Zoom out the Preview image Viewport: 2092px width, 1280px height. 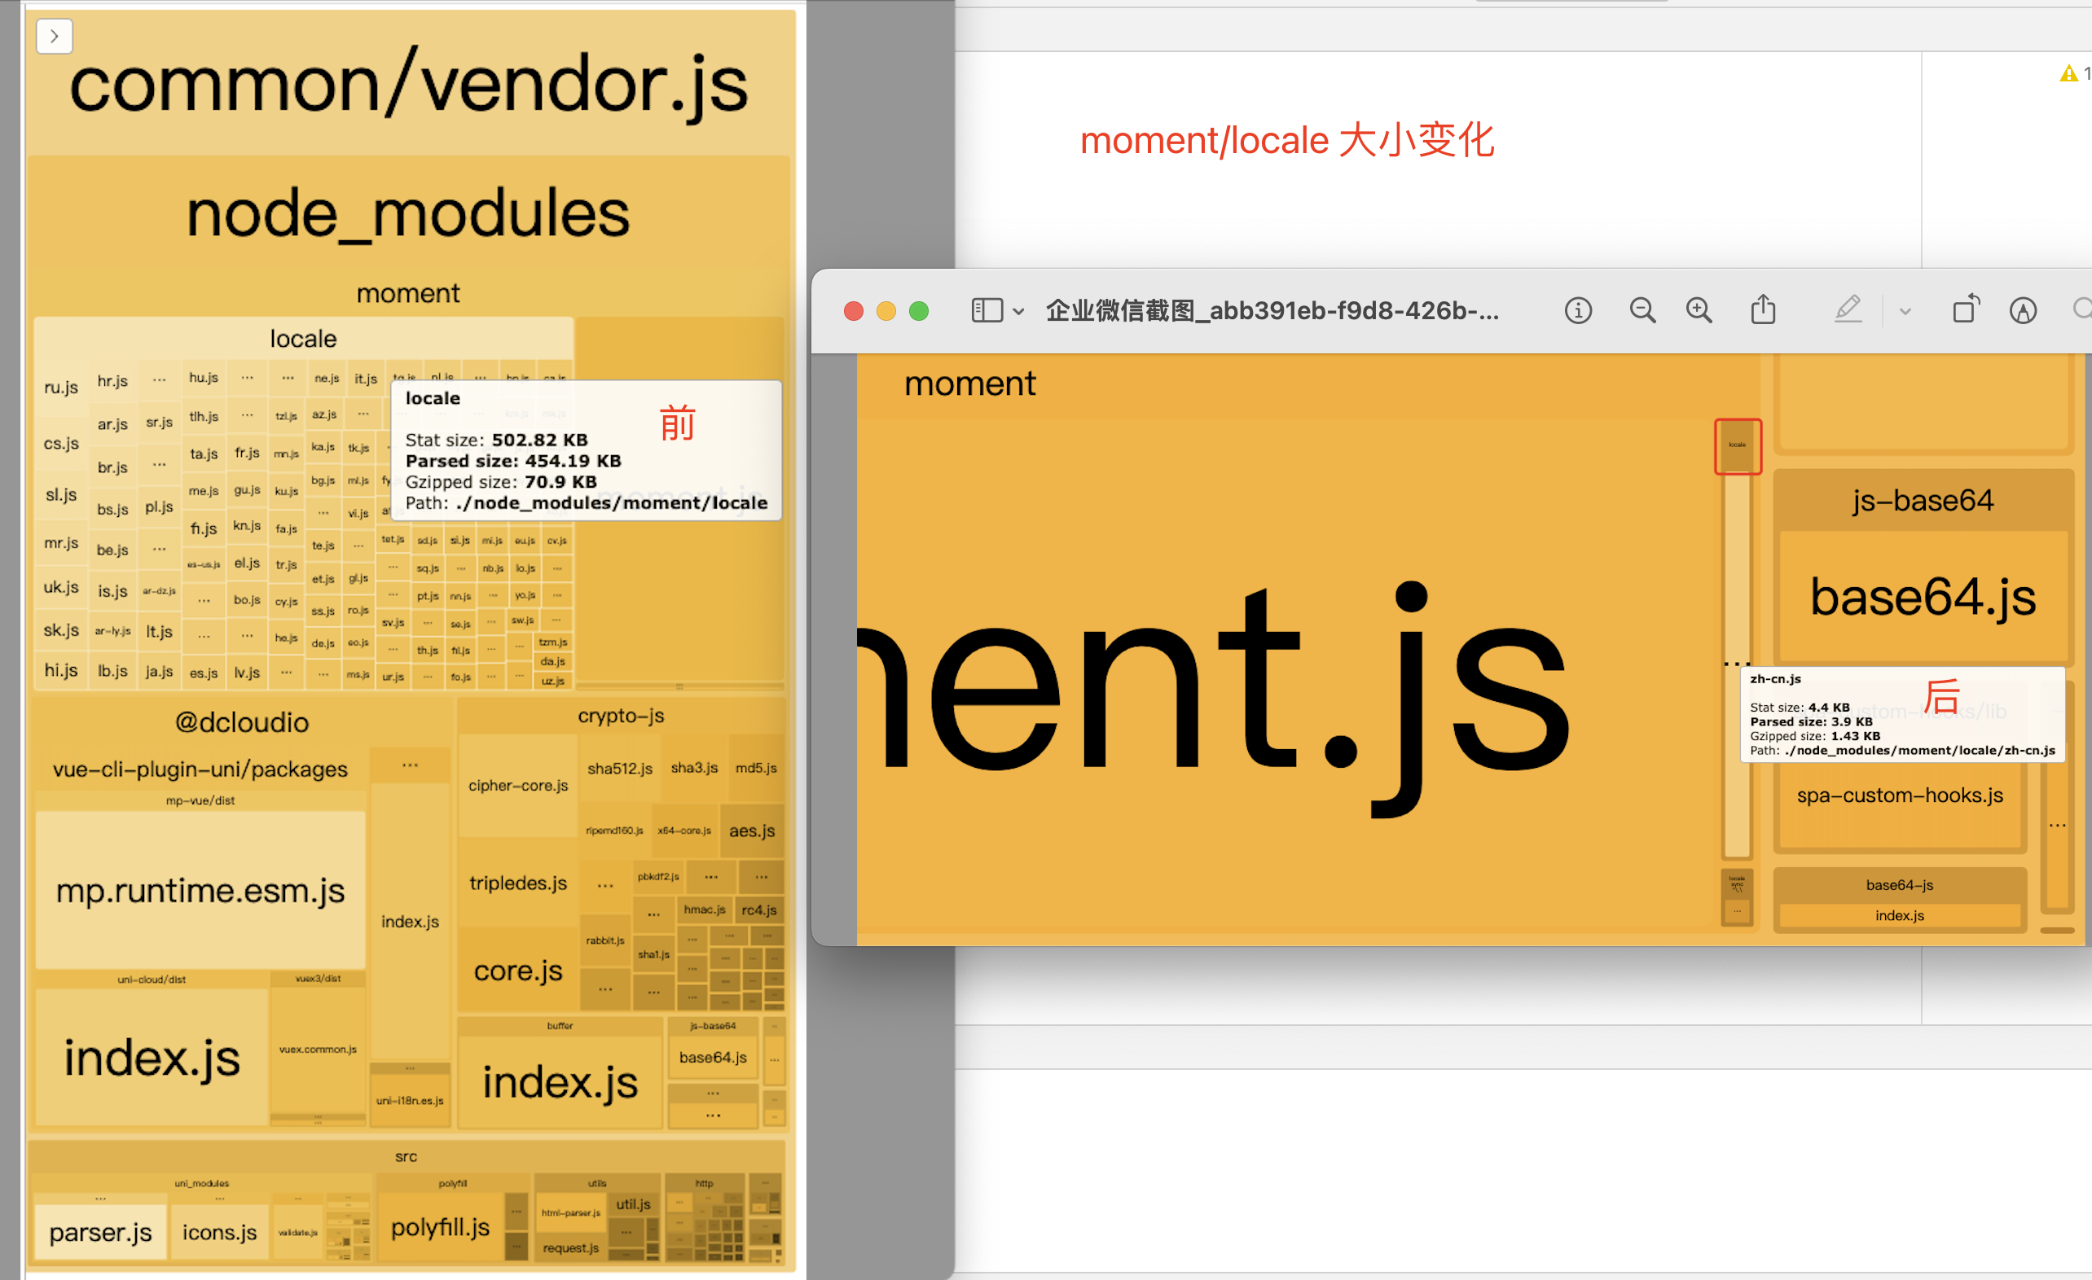1642,311
